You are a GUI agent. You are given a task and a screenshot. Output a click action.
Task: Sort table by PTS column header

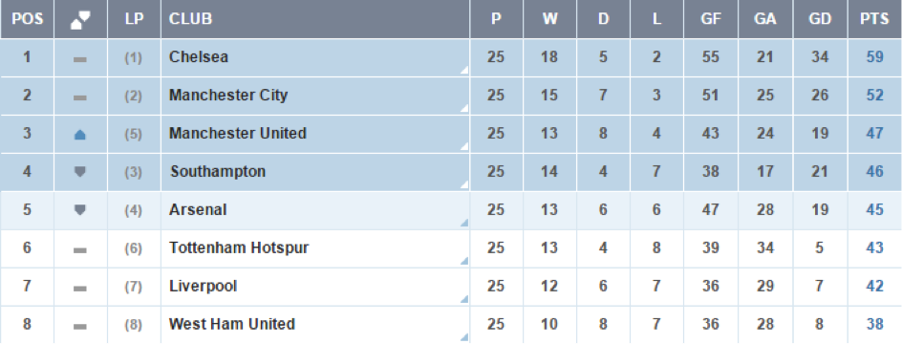tap(874, 19)
